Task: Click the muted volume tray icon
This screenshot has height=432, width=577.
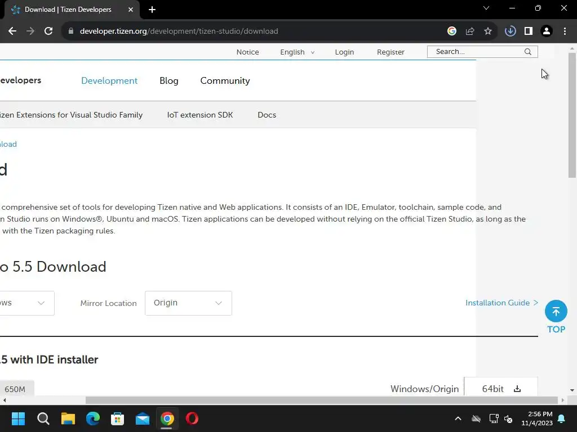Action: (508, 418)
